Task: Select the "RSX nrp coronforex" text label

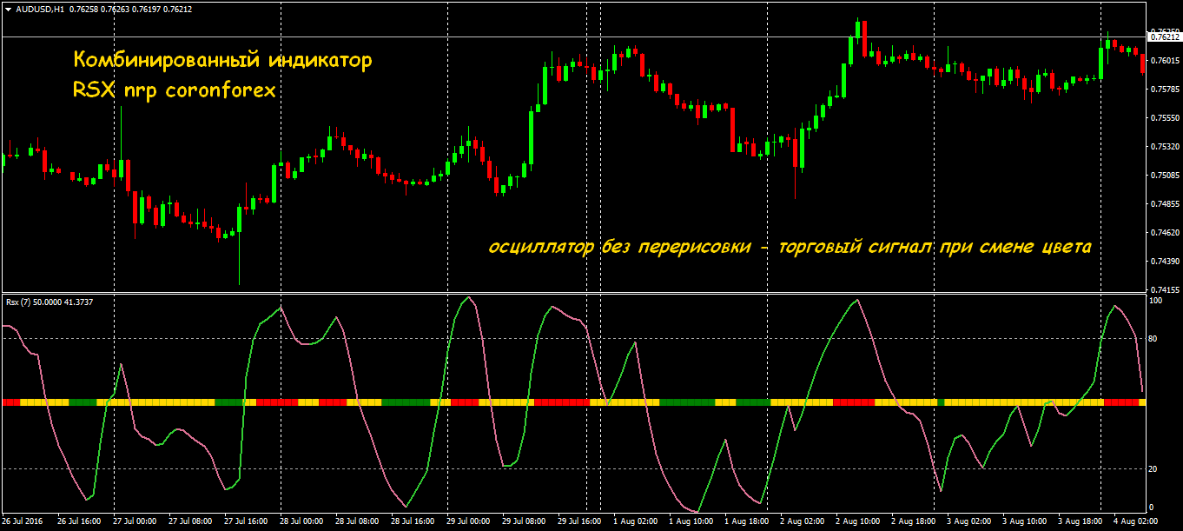Action: click(x=175, y=90)
